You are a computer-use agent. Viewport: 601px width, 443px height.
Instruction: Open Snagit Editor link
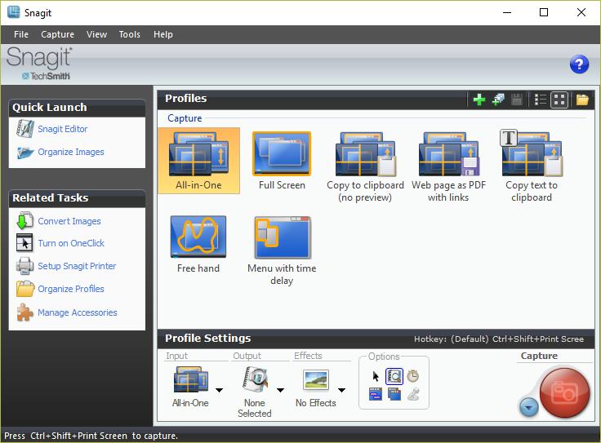click(63, 129)
